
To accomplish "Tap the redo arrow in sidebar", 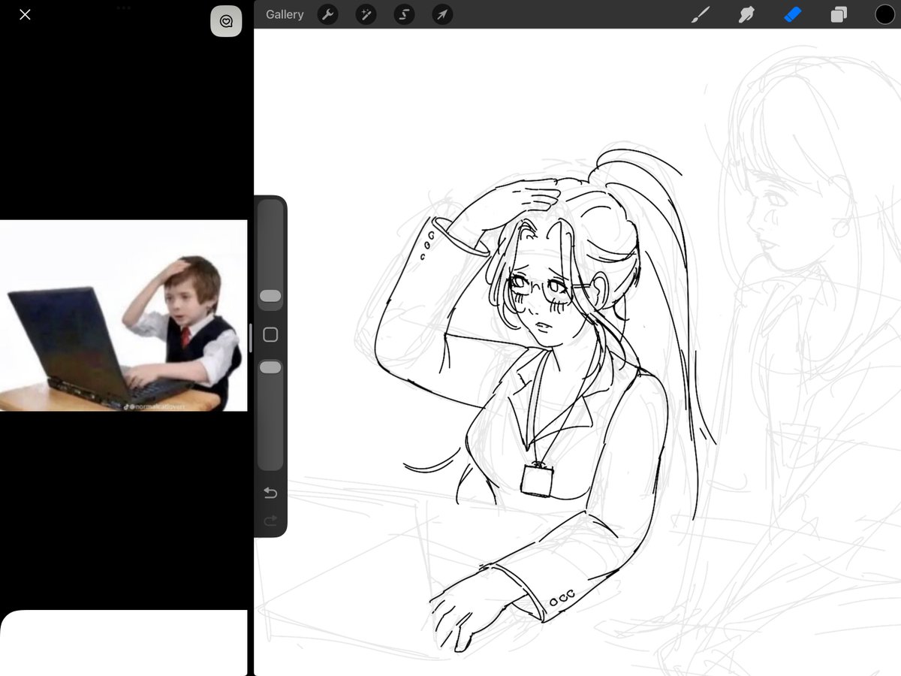I will click(270, 521).
